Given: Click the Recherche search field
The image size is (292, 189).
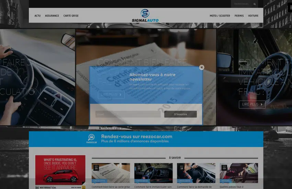Looking at the screenshot, I should [242, 4].
